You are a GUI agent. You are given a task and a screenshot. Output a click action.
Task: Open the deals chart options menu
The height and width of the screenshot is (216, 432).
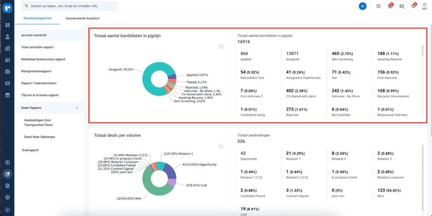(221, 146)
